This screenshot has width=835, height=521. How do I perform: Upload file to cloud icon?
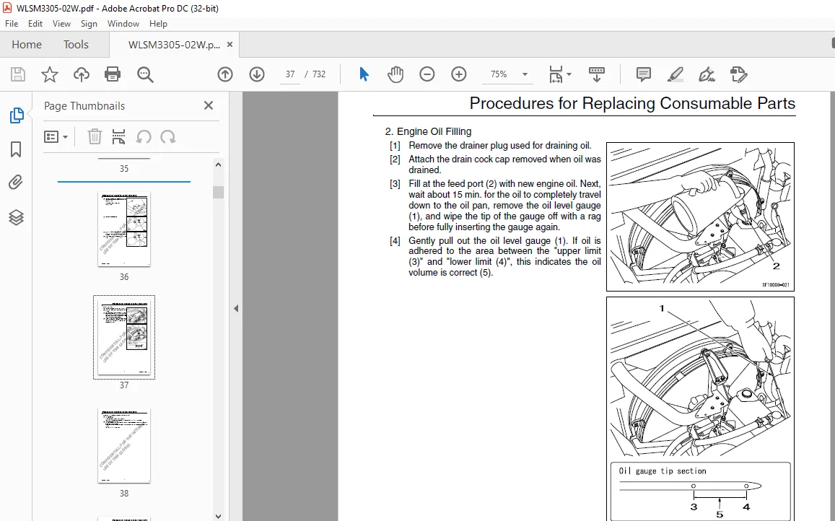pyautogui.click(x=82, y=74)
